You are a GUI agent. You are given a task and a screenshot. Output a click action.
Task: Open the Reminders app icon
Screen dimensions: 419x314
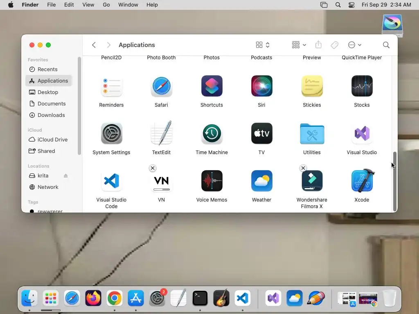click(111, 86)
